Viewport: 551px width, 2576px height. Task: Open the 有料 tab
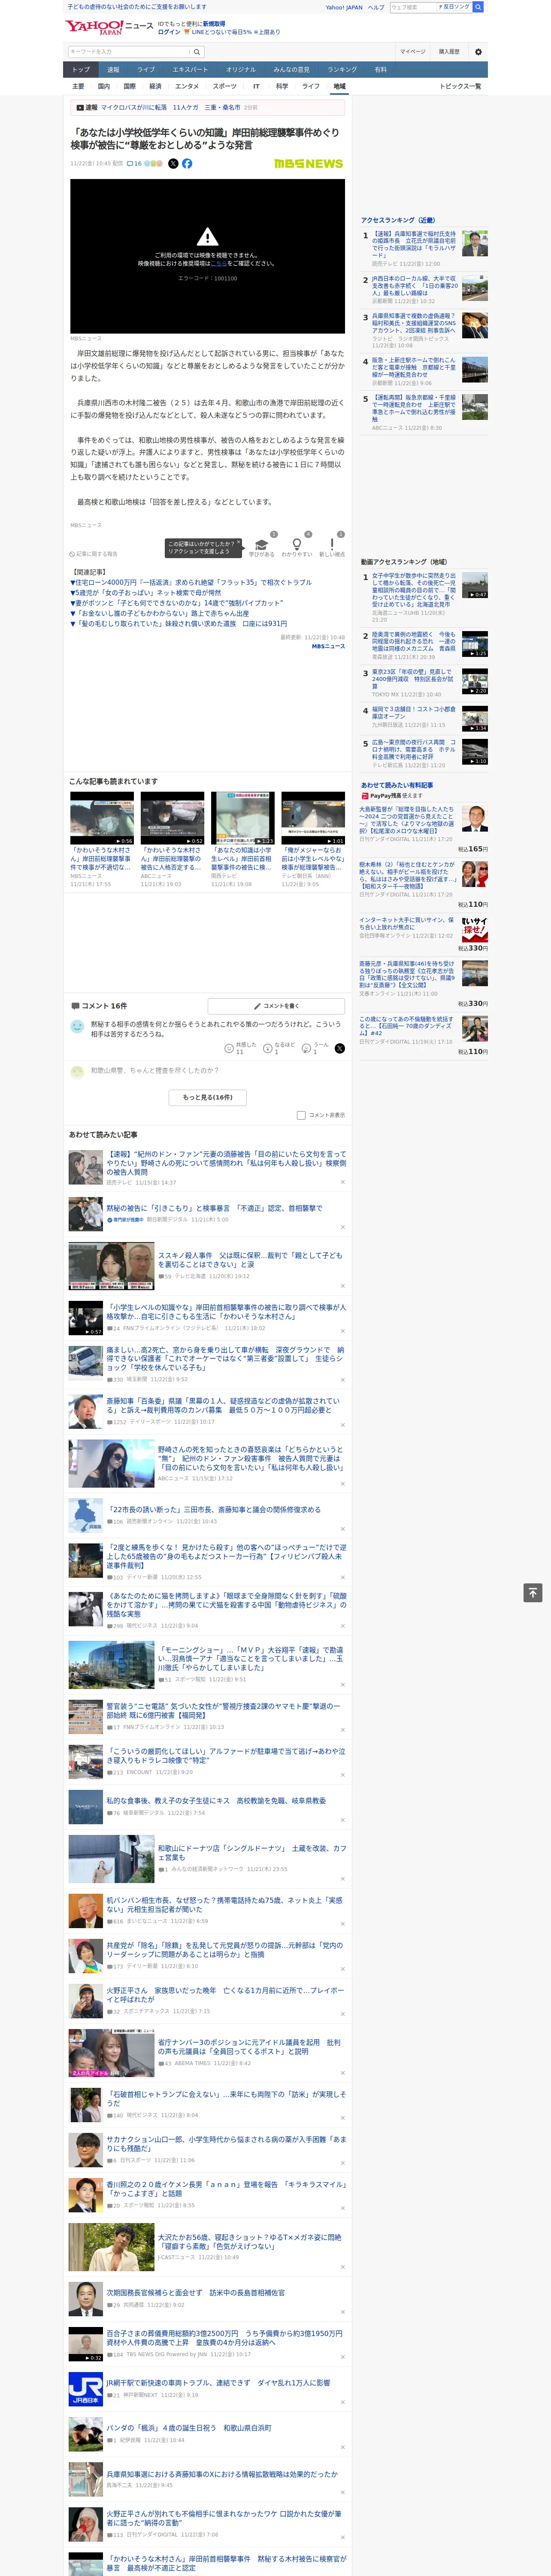pos(380,70)
